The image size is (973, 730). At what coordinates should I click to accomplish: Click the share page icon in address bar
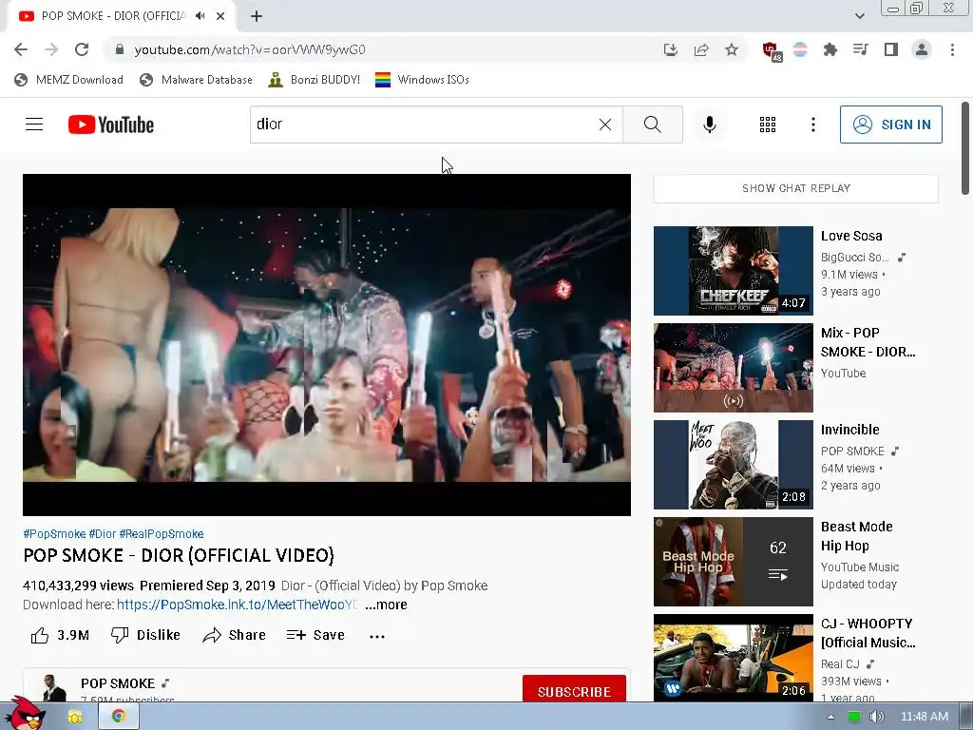[x=701, y=49]
